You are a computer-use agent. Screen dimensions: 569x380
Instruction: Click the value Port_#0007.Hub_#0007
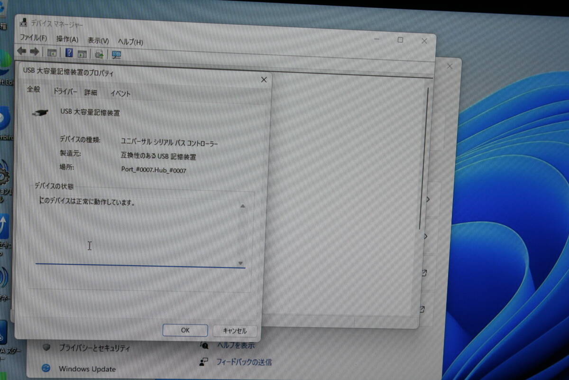pos(154,170)
